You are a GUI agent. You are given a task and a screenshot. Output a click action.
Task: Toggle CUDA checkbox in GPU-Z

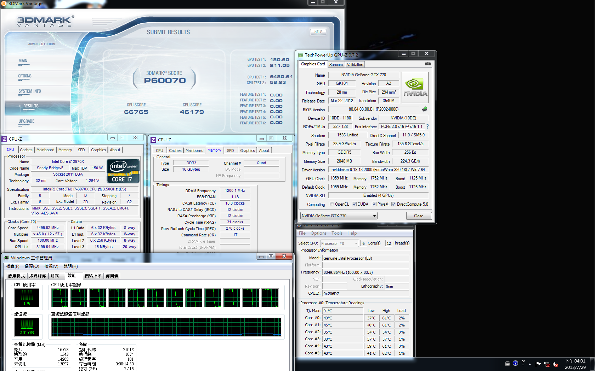pos(354,204)
